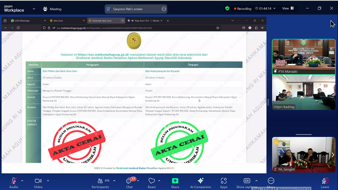Open the React emoji menu
This screenshot has height=190, width=338.
[x=152, y=183]
